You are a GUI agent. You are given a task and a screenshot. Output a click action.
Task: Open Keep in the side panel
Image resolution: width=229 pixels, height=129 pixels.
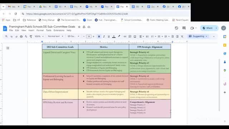tap(225, 45)
